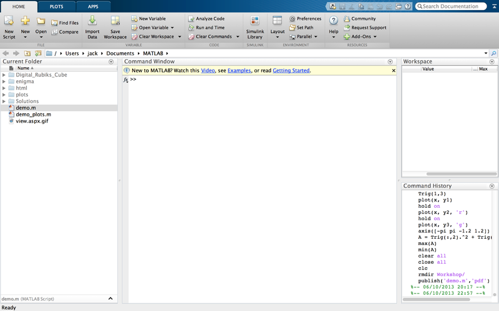Click the Getting Started link
The height and width of the screenshot is (311, 499).
[291, 70]
